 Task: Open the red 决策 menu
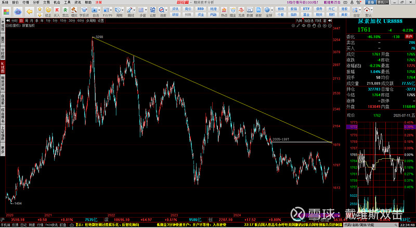pyautogui.click(x=98, y=3)
